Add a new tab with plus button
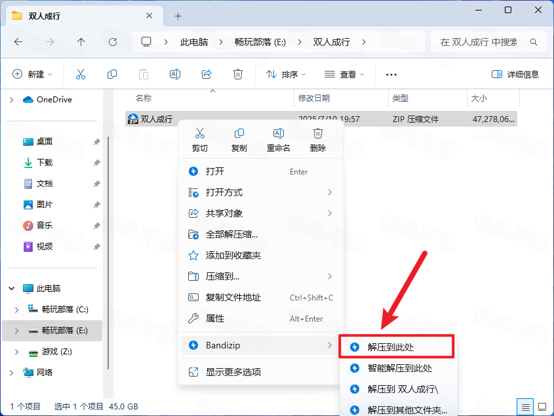This screenshot has width=554, height=416. [x=178, y=16]
